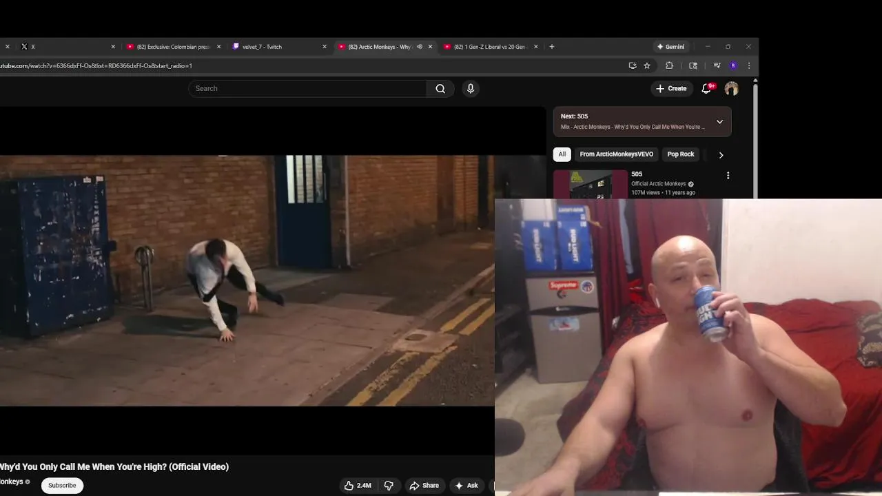882x496 pixels.
Task: Click the YouTube search magnifier button
Action: pyautogui.click(x=440, y=88)
